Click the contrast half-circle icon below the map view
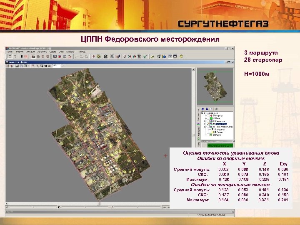 (59, 207)
